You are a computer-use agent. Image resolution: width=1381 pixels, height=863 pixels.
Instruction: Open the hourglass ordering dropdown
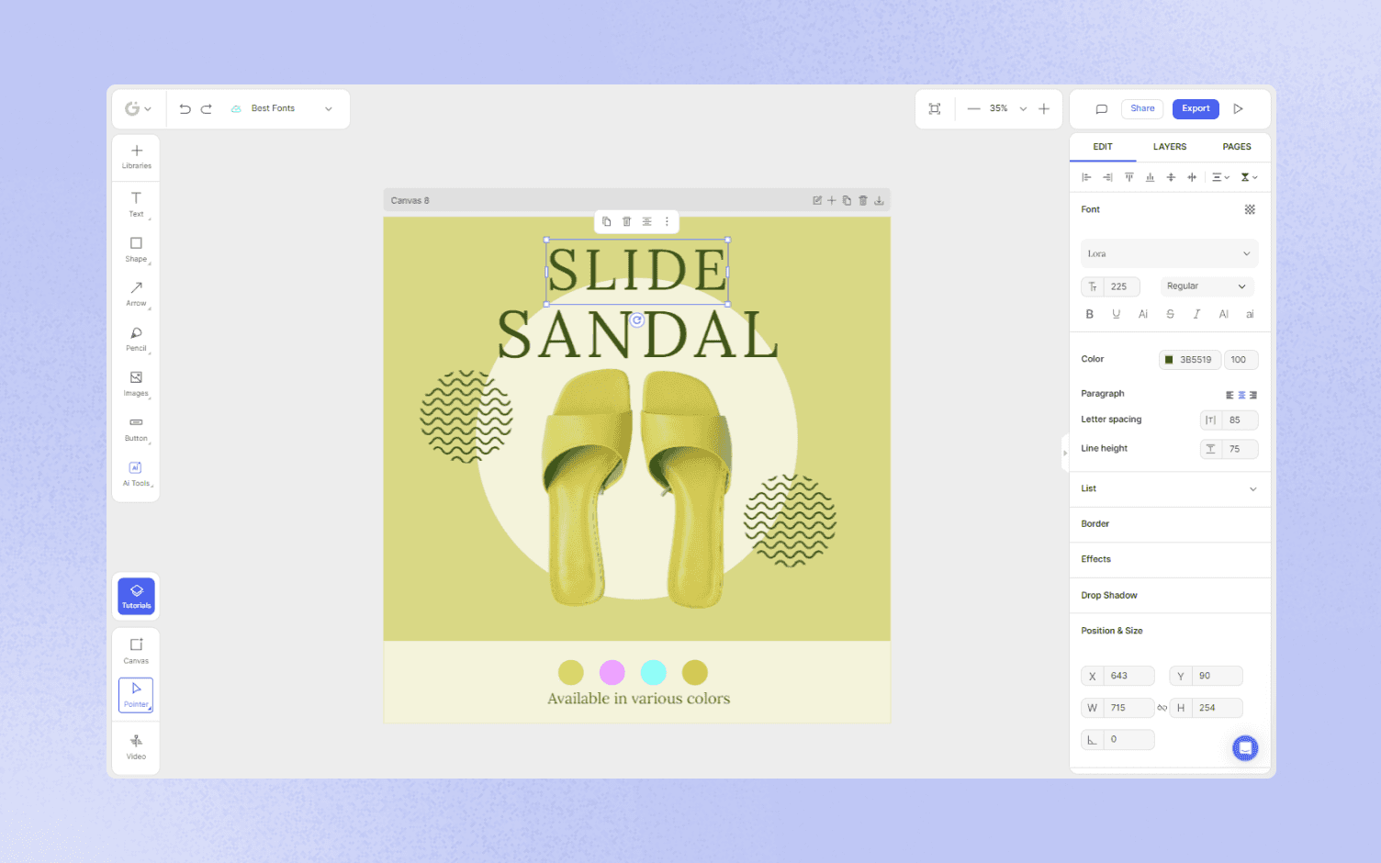(1249, 177)
